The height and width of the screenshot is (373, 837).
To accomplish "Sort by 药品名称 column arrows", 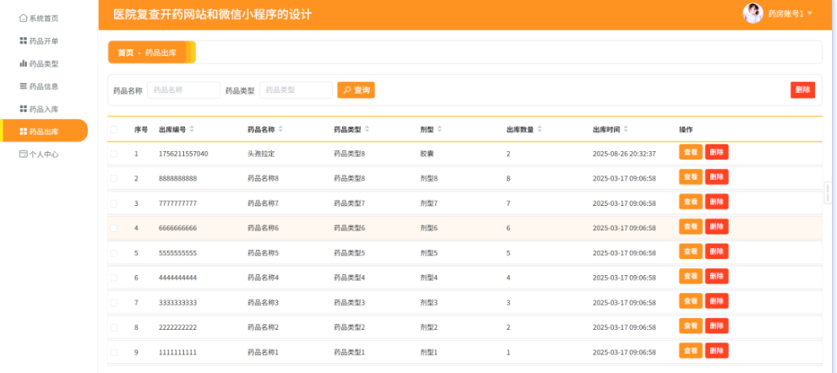I will [280, 129].
